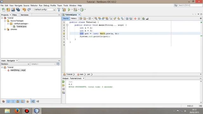Click the Comment icon in editor toolbar

(143, 19)
